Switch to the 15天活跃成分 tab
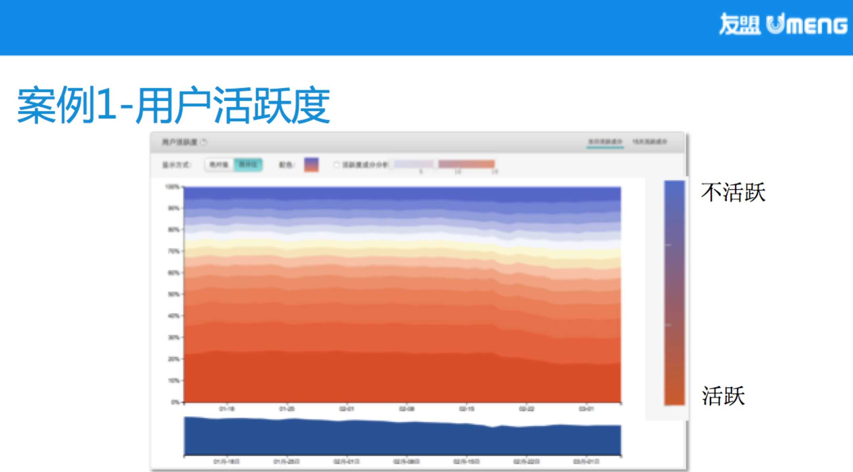 (x=649, y=142)
